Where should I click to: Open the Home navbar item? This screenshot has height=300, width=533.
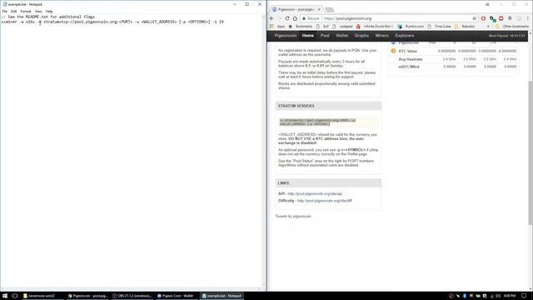pos(308,36)
